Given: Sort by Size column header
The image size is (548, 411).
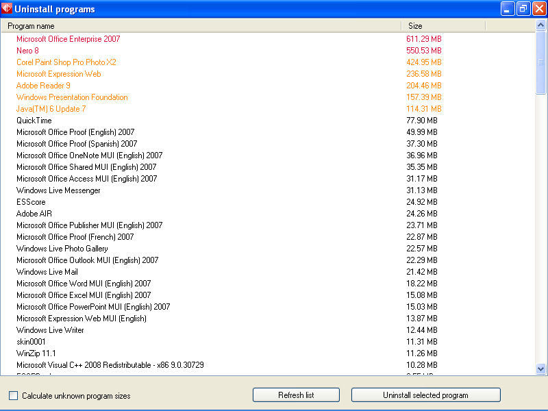Looking at the screenshot, I should [x=443, y=26].
